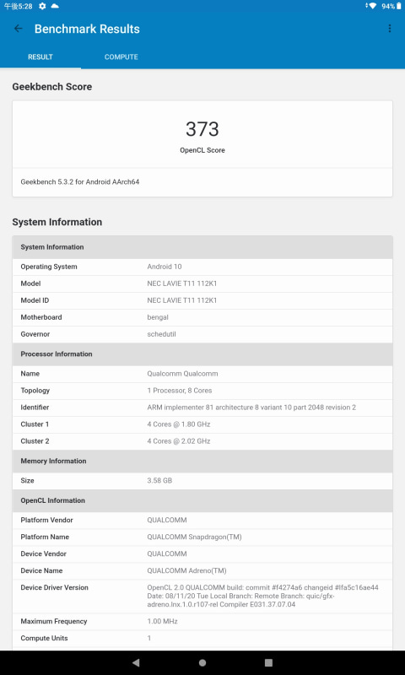Select the 'bengal' motherboard value

click(158, 317)
